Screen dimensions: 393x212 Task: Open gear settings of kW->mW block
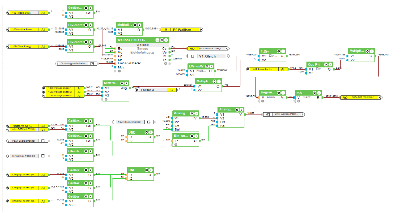207,66
